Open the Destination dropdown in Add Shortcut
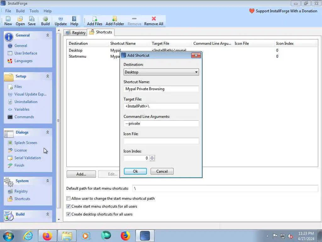The image size is (322, 242). 161,72
